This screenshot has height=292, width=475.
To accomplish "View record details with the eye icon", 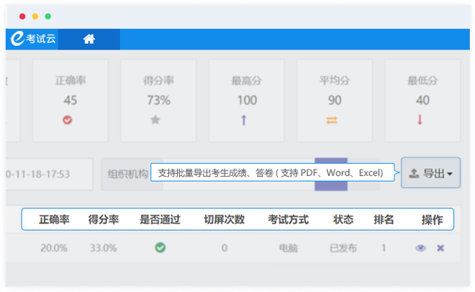I will (421, 248).
